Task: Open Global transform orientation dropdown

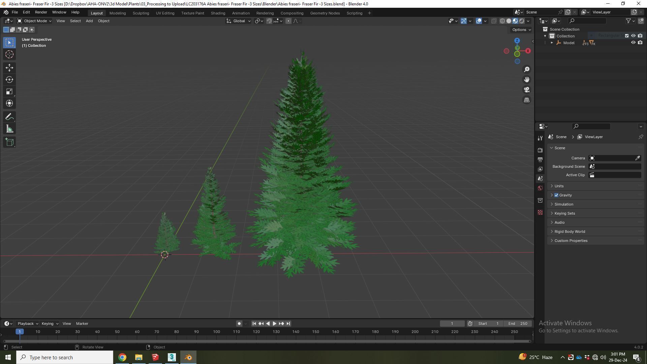Action: tap(239, 21)
